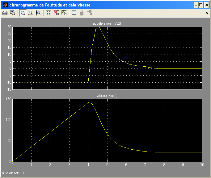Toggle the floating scope icon
The height and width of the screenshot is (178, 211).
(x=74, y=13)
